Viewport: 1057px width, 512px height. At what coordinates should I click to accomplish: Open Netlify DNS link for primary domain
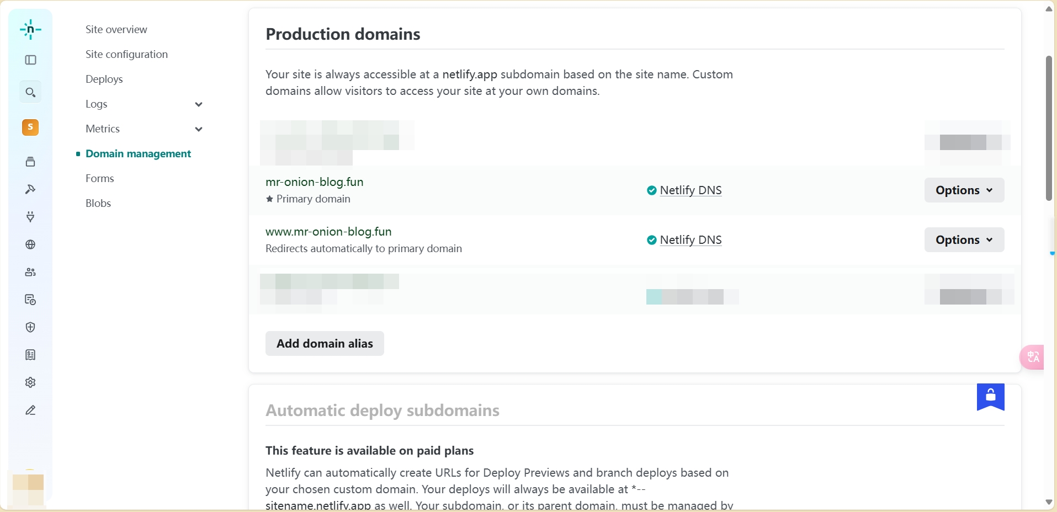690,190
